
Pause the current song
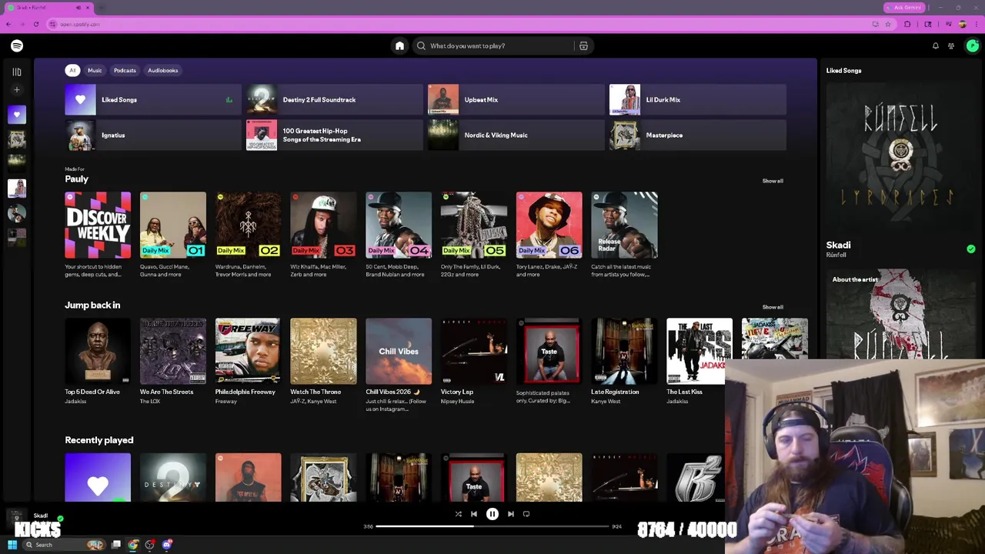click(x=492, y=514)
